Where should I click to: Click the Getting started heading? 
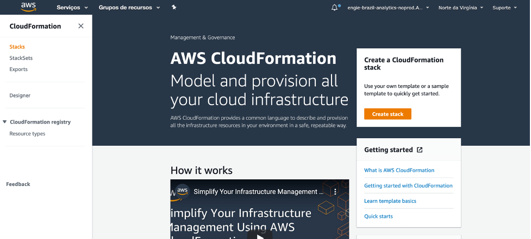[x=389, y=150]
